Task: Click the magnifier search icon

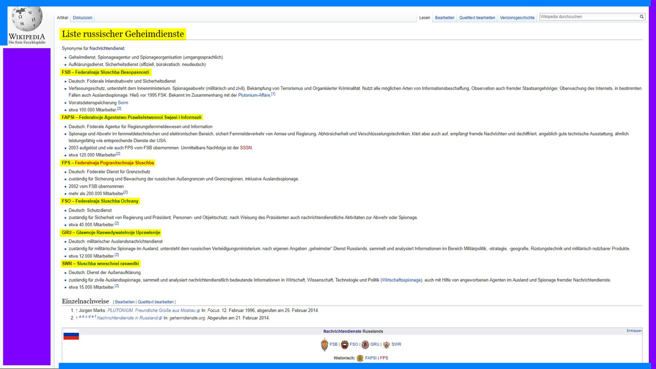Action: pyautogui.click(x=642, y=17)
